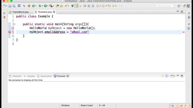
Task: Click the Debug bug icon
Action: [40, 6]
